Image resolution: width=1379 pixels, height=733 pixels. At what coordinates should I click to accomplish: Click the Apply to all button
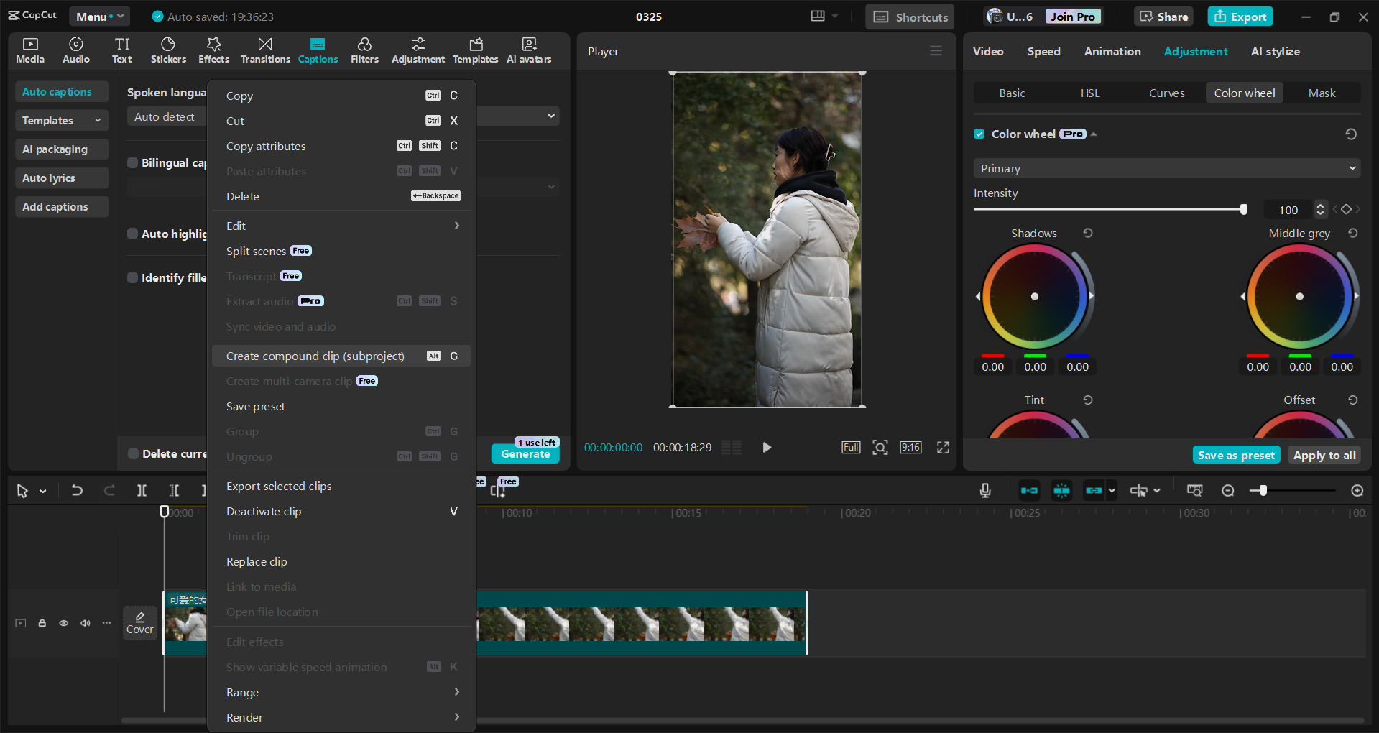tap(1324, 455)
